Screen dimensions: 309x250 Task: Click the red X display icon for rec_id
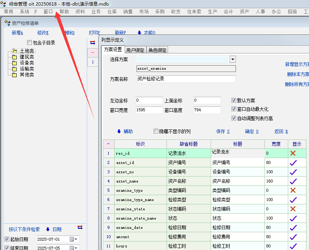point(293,153)
